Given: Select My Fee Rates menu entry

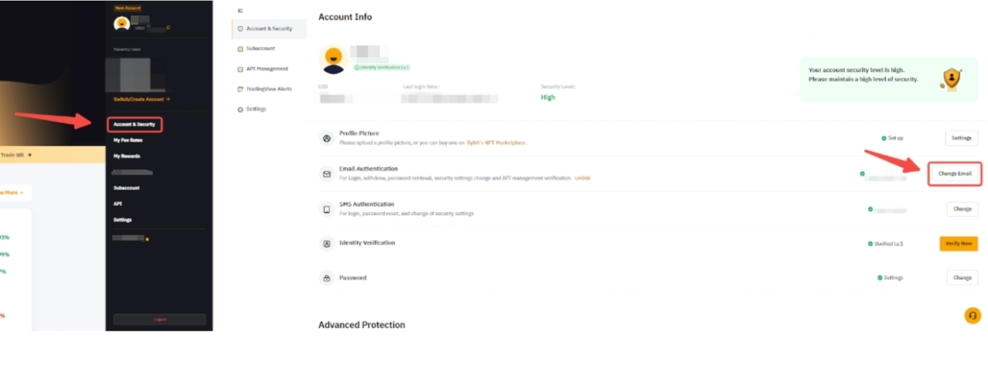Looking at the screenshot, I should pyautogui.click(x=128, y=140).
